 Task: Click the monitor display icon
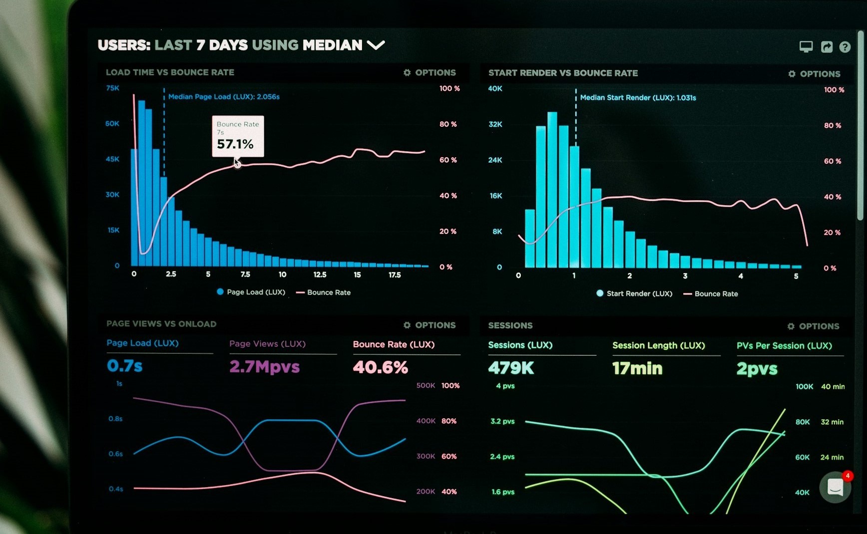(x=806, y=47)
